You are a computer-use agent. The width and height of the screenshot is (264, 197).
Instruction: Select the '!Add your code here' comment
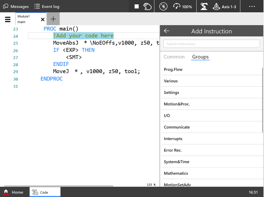(x=83, y=36)
